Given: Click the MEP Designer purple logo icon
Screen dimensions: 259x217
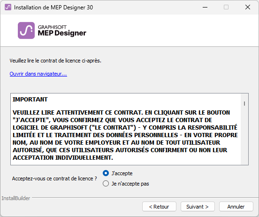Looking at the screenshot, I should pyautogui.click(x=26, y=31).
